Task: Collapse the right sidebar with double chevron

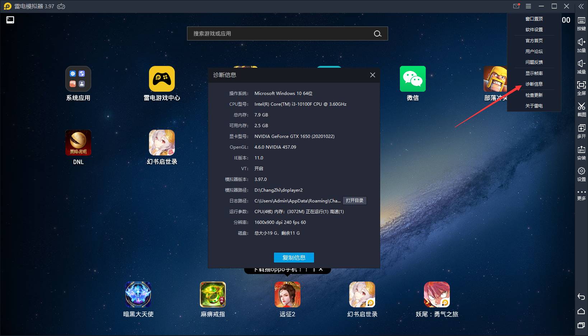Action: click(x=581, y=6)
